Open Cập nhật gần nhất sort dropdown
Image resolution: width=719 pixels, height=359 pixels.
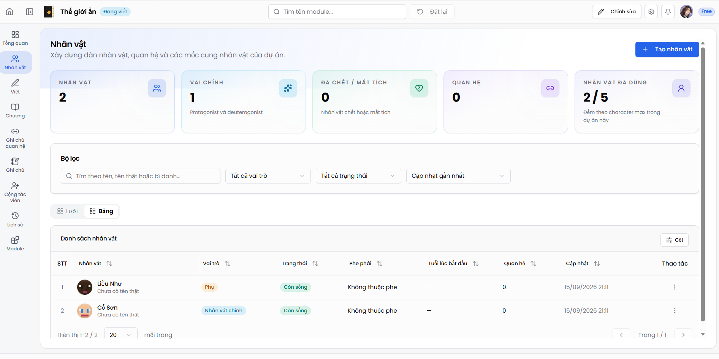pos(458,176)
